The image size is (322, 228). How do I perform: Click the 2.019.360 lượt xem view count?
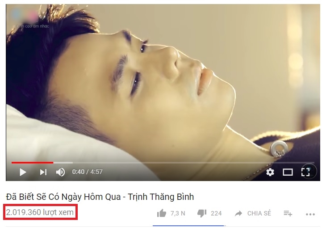pyautogui.click(x=40, y=212)
